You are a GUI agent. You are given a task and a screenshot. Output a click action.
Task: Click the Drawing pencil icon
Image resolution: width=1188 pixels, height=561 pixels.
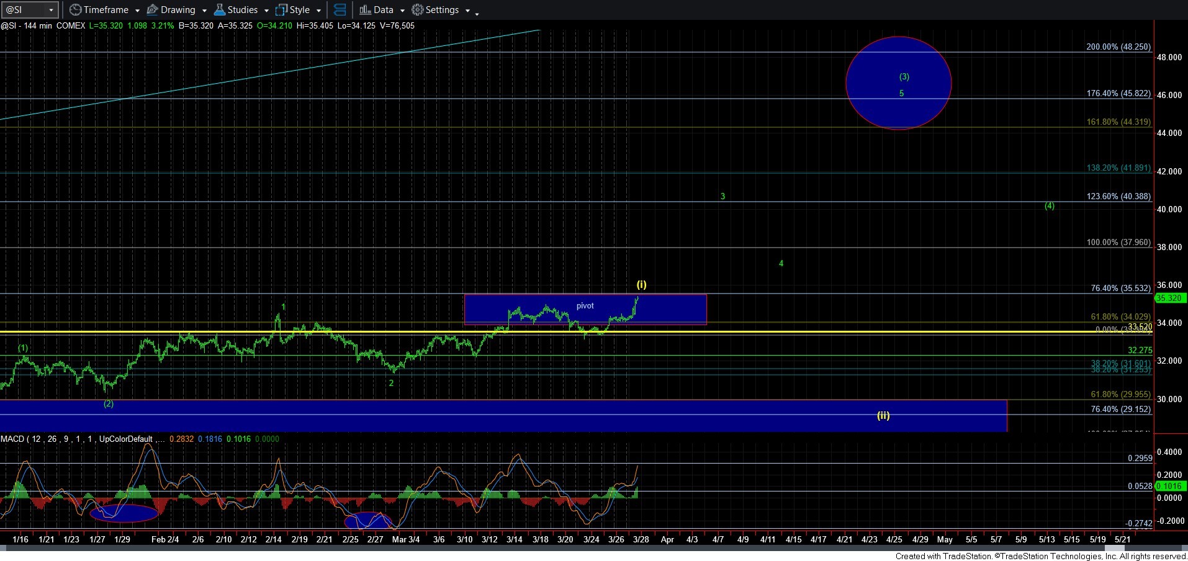coord(152,10)
